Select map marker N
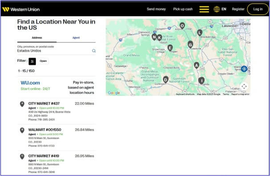The height and width of the screenshot is (176, 270). (154, 37)
